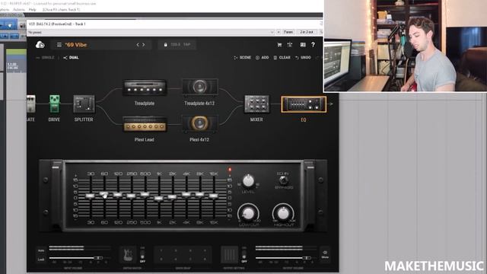Click the input volume slider handle
The image size is (487, 274).
click(x=98, y=258)
